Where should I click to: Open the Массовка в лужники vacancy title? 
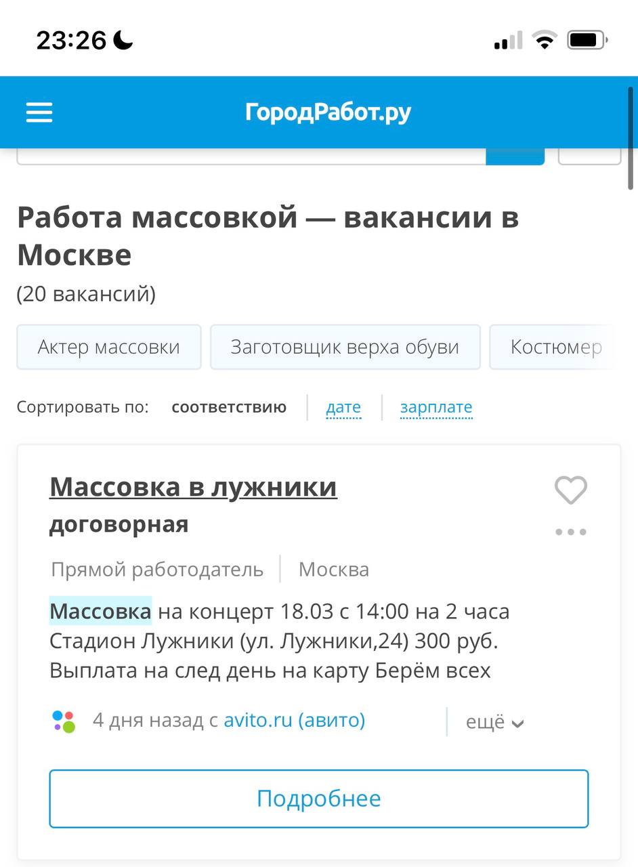click(x=193, y=487)
